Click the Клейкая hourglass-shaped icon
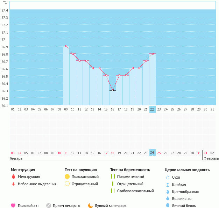 click(x=168, y=185)
